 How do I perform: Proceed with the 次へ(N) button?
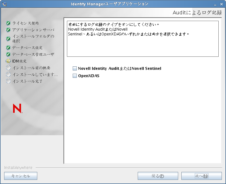201,176
